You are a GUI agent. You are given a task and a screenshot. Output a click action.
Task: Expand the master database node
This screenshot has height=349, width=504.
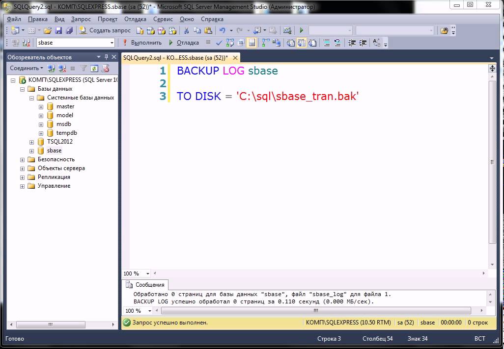[41, 107]
